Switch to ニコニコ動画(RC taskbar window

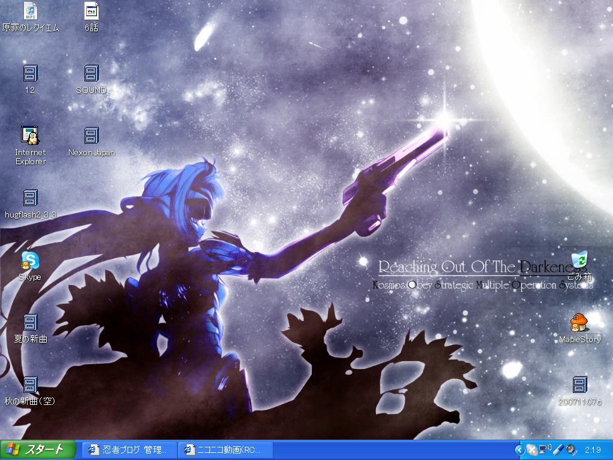(225, 450)
